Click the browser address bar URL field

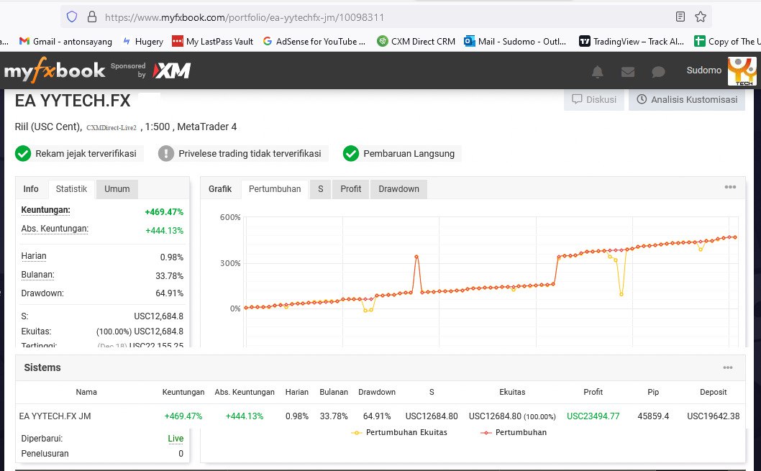(288, 16)
